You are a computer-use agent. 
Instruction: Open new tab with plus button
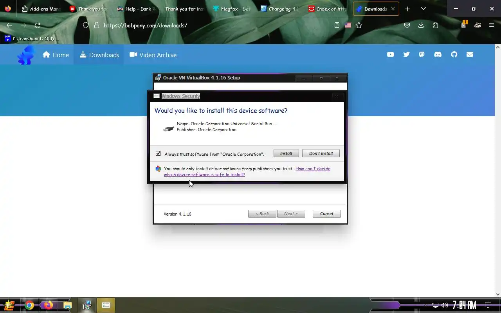pyautogui.click(x=407, y=9)
